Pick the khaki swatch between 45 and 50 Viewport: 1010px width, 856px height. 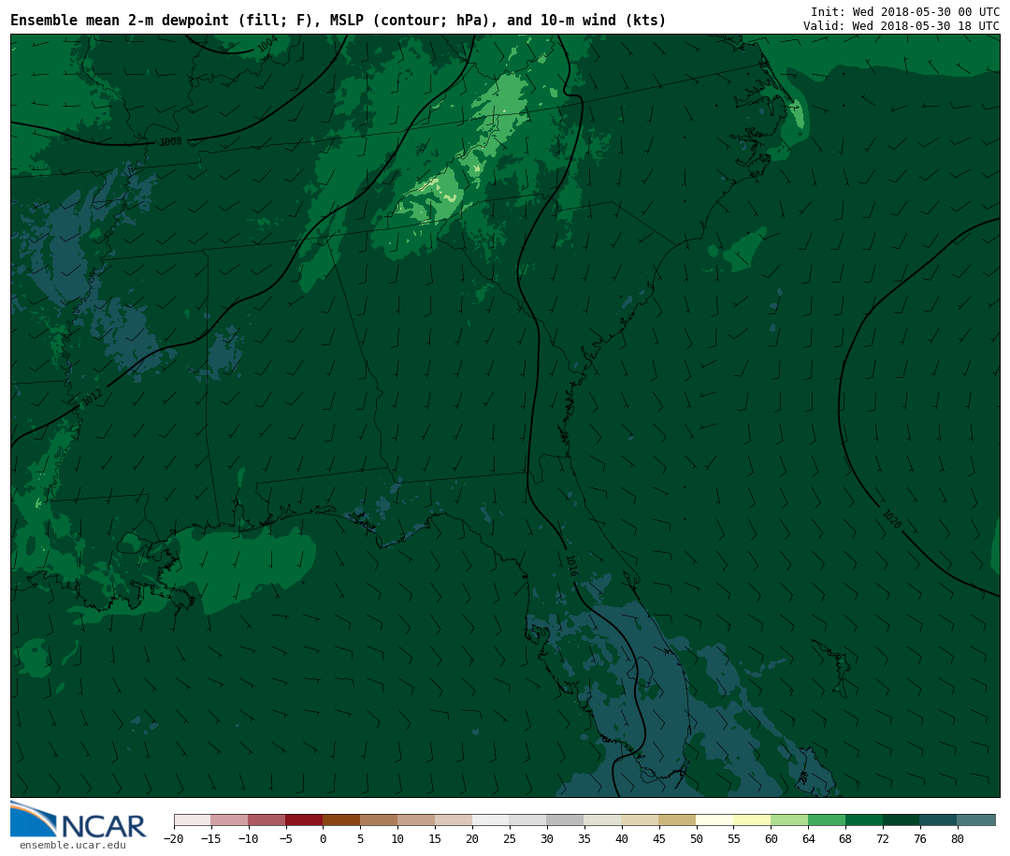(678, 820)
